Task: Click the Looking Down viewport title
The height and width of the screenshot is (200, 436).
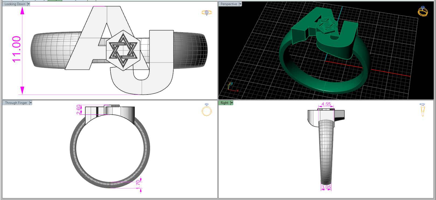Action: click(15, 4)
